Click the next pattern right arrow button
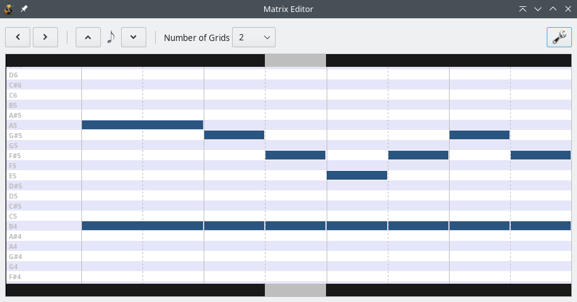577x302 pixels. 45,37
